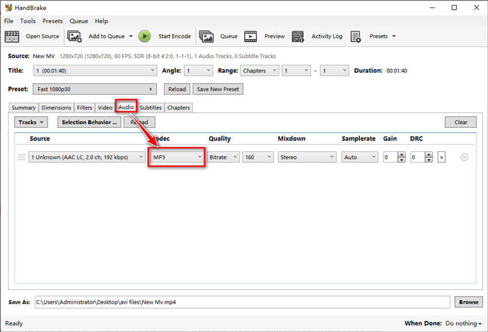The image size is (488, 332).
Task: Minimize the HandBrake window
Action: [432, 7]
